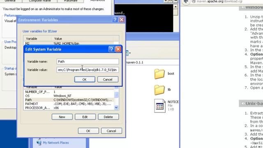263x148 pixels.
Task: Click OK in Environment Variables dialog
Action: tap(88, 131)
